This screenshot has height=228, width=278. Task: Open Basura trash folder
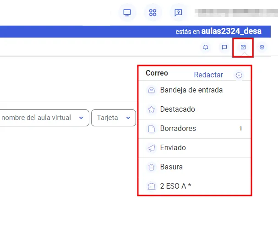coord(195,167)
